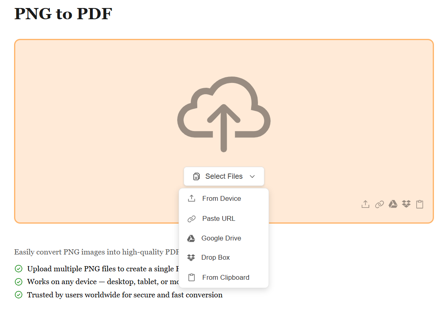Click the chain link icon in drop zone corner
Viewport: 446px width, 315px height.
379,204
